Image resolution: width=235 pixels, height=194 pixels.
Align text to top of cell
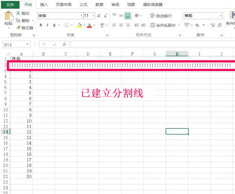pyautogui.click(x=114, y=15)
